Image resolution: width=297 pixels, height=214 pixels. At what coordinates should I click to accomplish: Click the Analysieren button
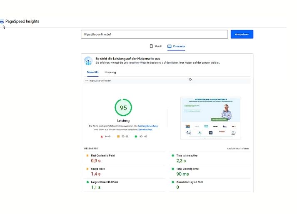[242, 34]
